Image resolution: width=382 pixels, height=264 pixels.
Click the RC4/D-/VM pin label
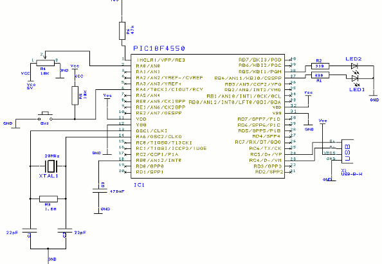tap(266, 161)
